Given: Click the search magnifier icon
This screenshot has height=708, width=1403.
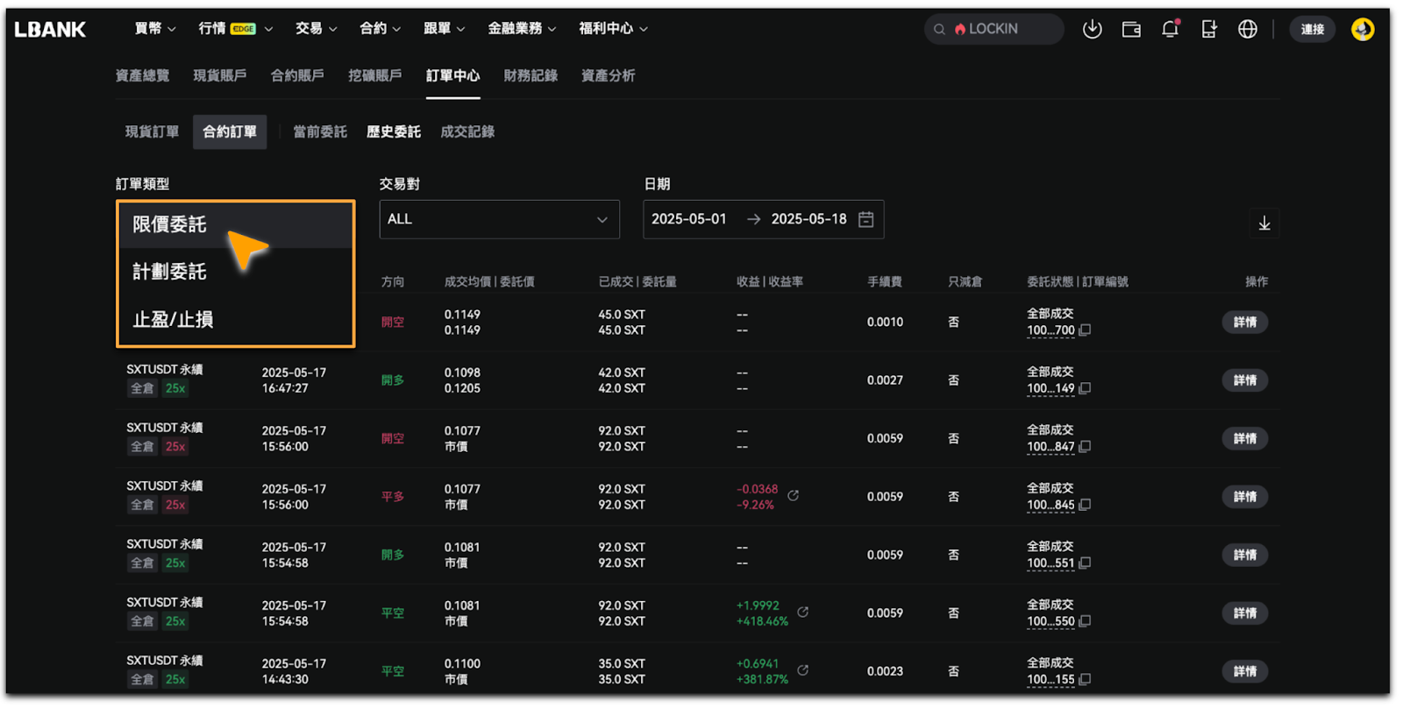Looking at the screenshot, I should tap(939, 29).
